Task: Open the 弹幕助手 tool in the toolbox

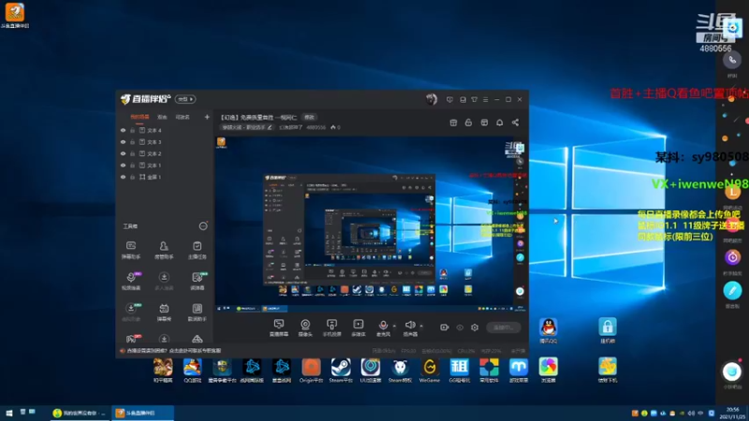Action: (131, 250)
